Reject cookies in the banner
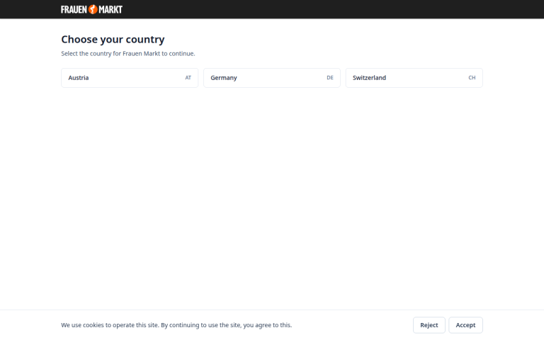544x340 pixels. pos(429,325)
